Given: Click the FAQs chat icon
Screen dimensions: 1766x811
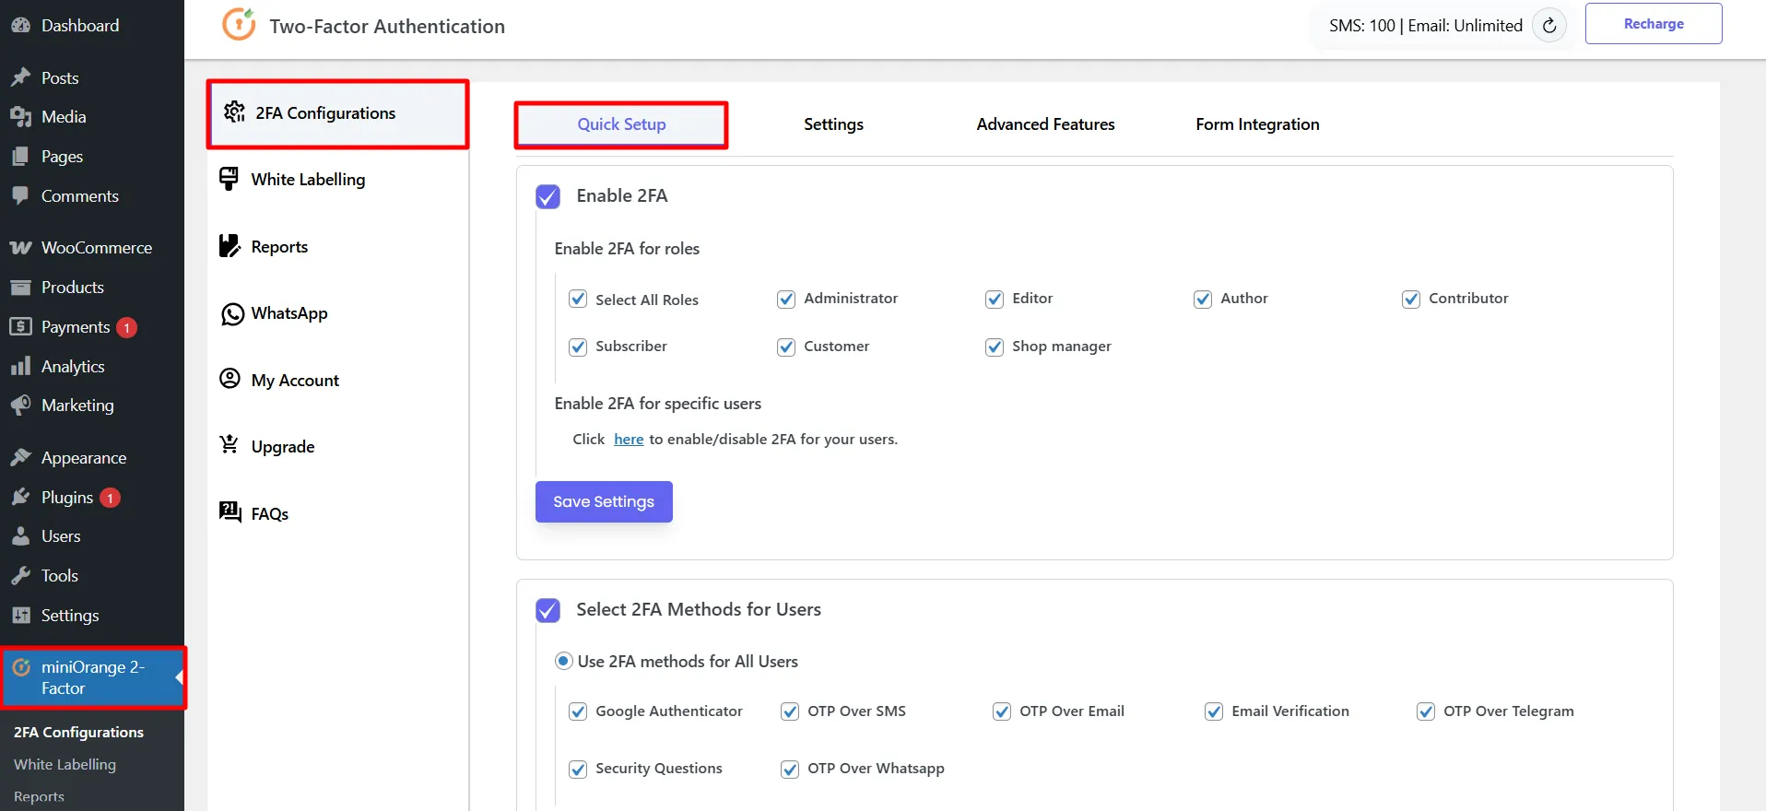Looking at the screenshot, I should tap(230, 511).
